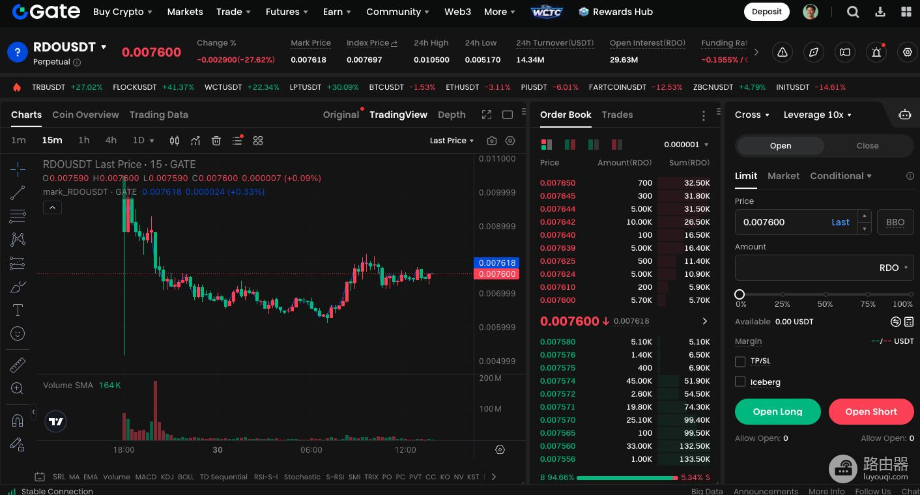Show order book with both sides
Viewport: 920px width, 495px height.
(547, 145)
